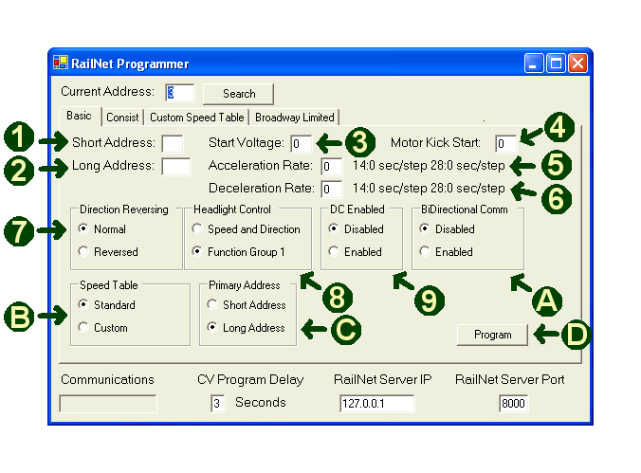Image resolution: width=641 pixels, height=473 pixels.
Task: Click the Communications status box
Action: [108, 404]
